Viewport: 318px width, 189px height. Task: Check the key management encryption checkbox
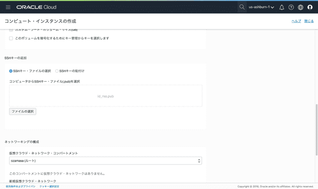(x=11, y=38)
